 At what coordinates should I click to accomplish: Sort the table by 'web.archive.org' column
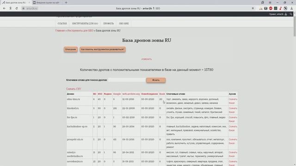click(131, 94)
